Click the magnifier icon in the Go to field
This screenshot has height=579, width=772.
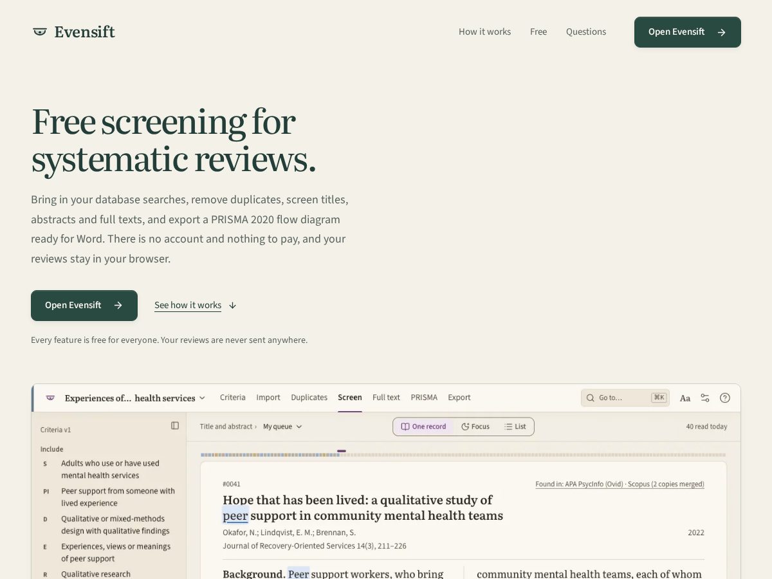coord(591,398)
